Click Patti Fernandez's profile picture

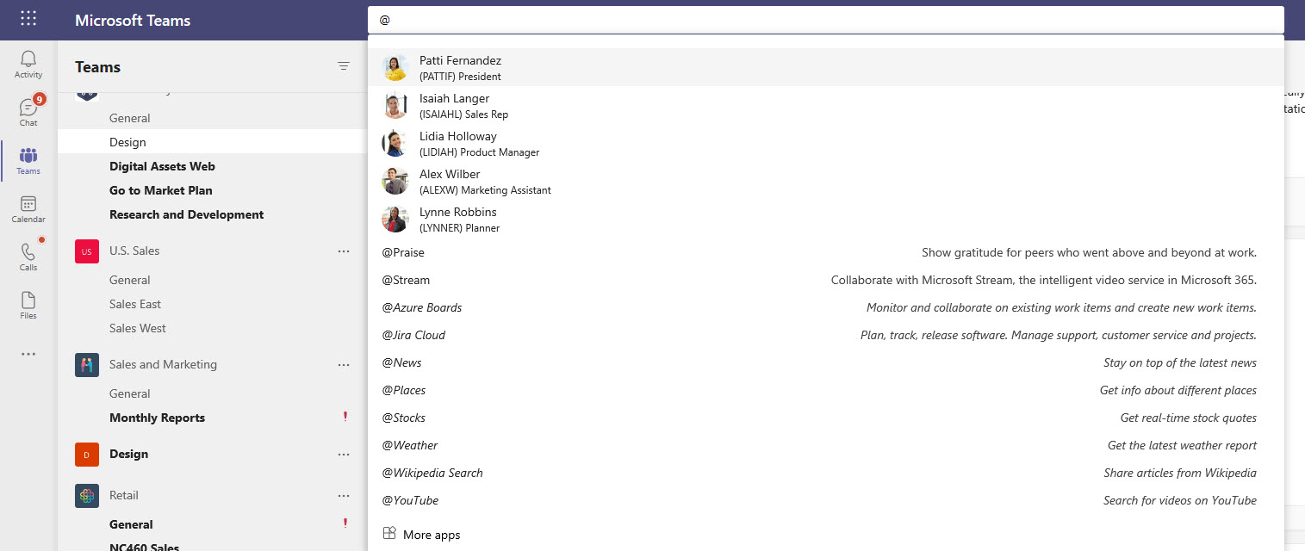coord(395,67)
